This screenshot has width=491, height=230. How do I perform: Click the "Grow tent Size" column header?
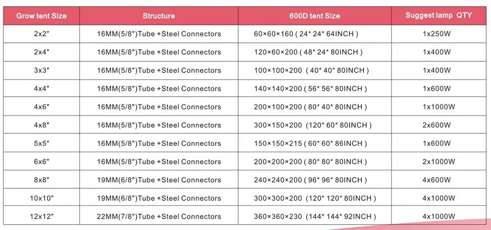click(42, 16)
